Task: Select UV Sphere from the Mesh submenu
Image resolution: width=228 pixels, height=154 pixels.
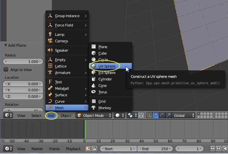Action: tap(107, 66)
